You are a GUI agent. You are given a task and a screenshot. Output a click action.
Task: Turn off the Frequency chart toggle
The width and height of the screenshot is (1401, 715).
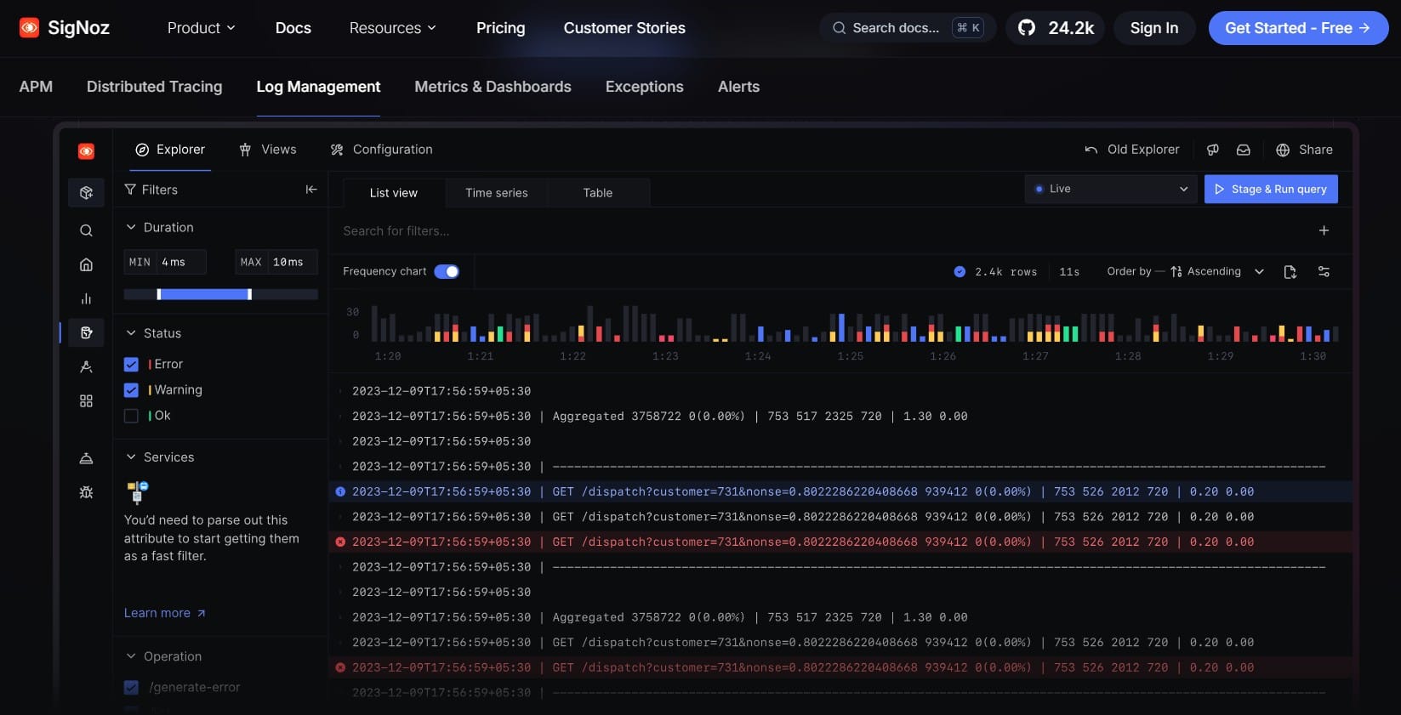tap(447, 271)
